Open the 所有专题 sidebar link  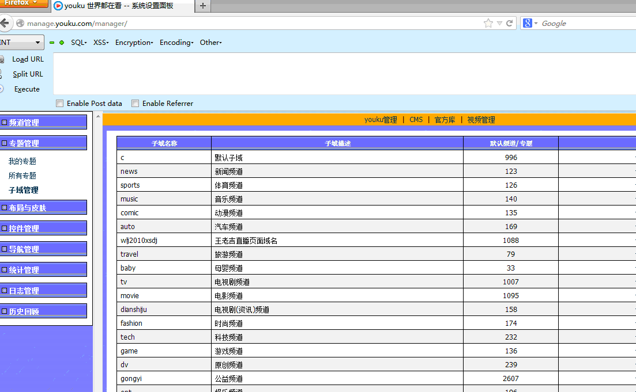[22, 176]
